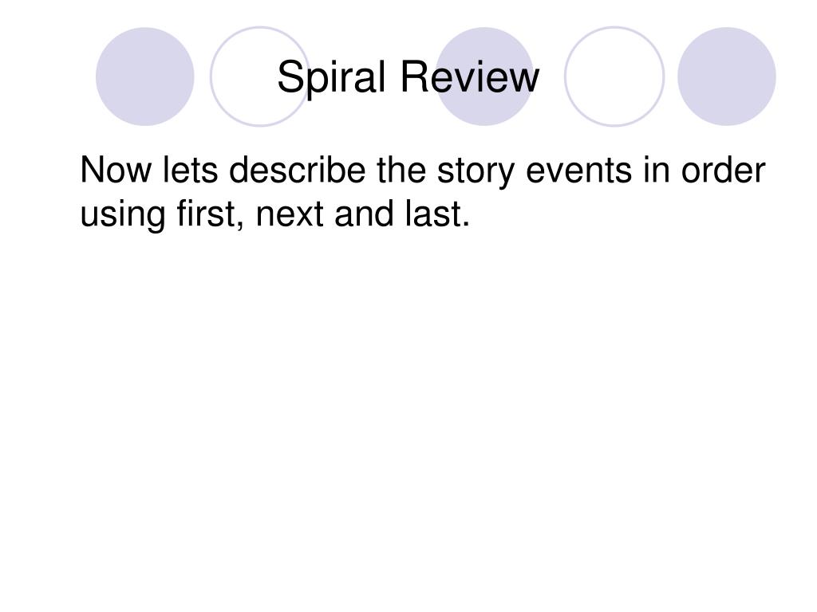Select the word events
The image size is (817, 612).
(x=578, y=171)
